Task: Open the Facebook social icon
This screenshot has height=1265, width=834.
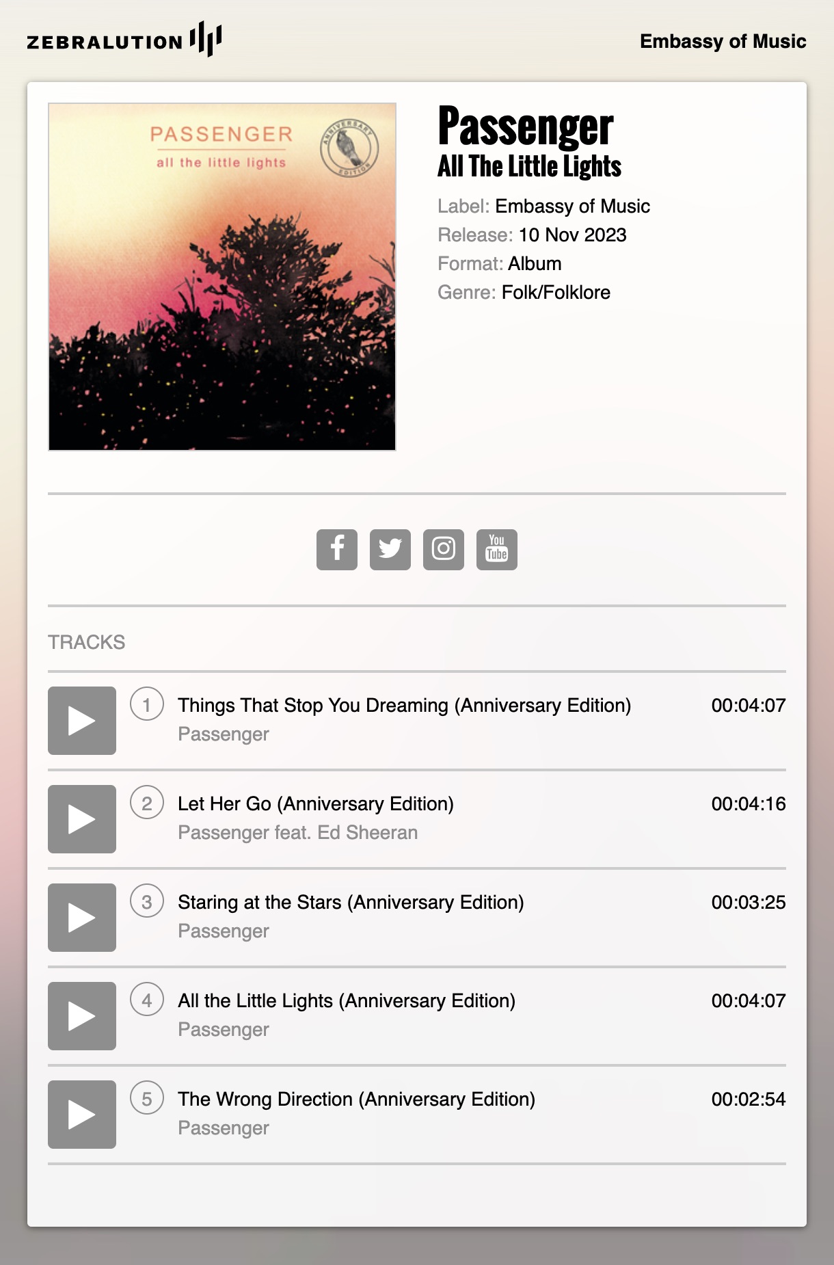Action: [x=337, y=549]
